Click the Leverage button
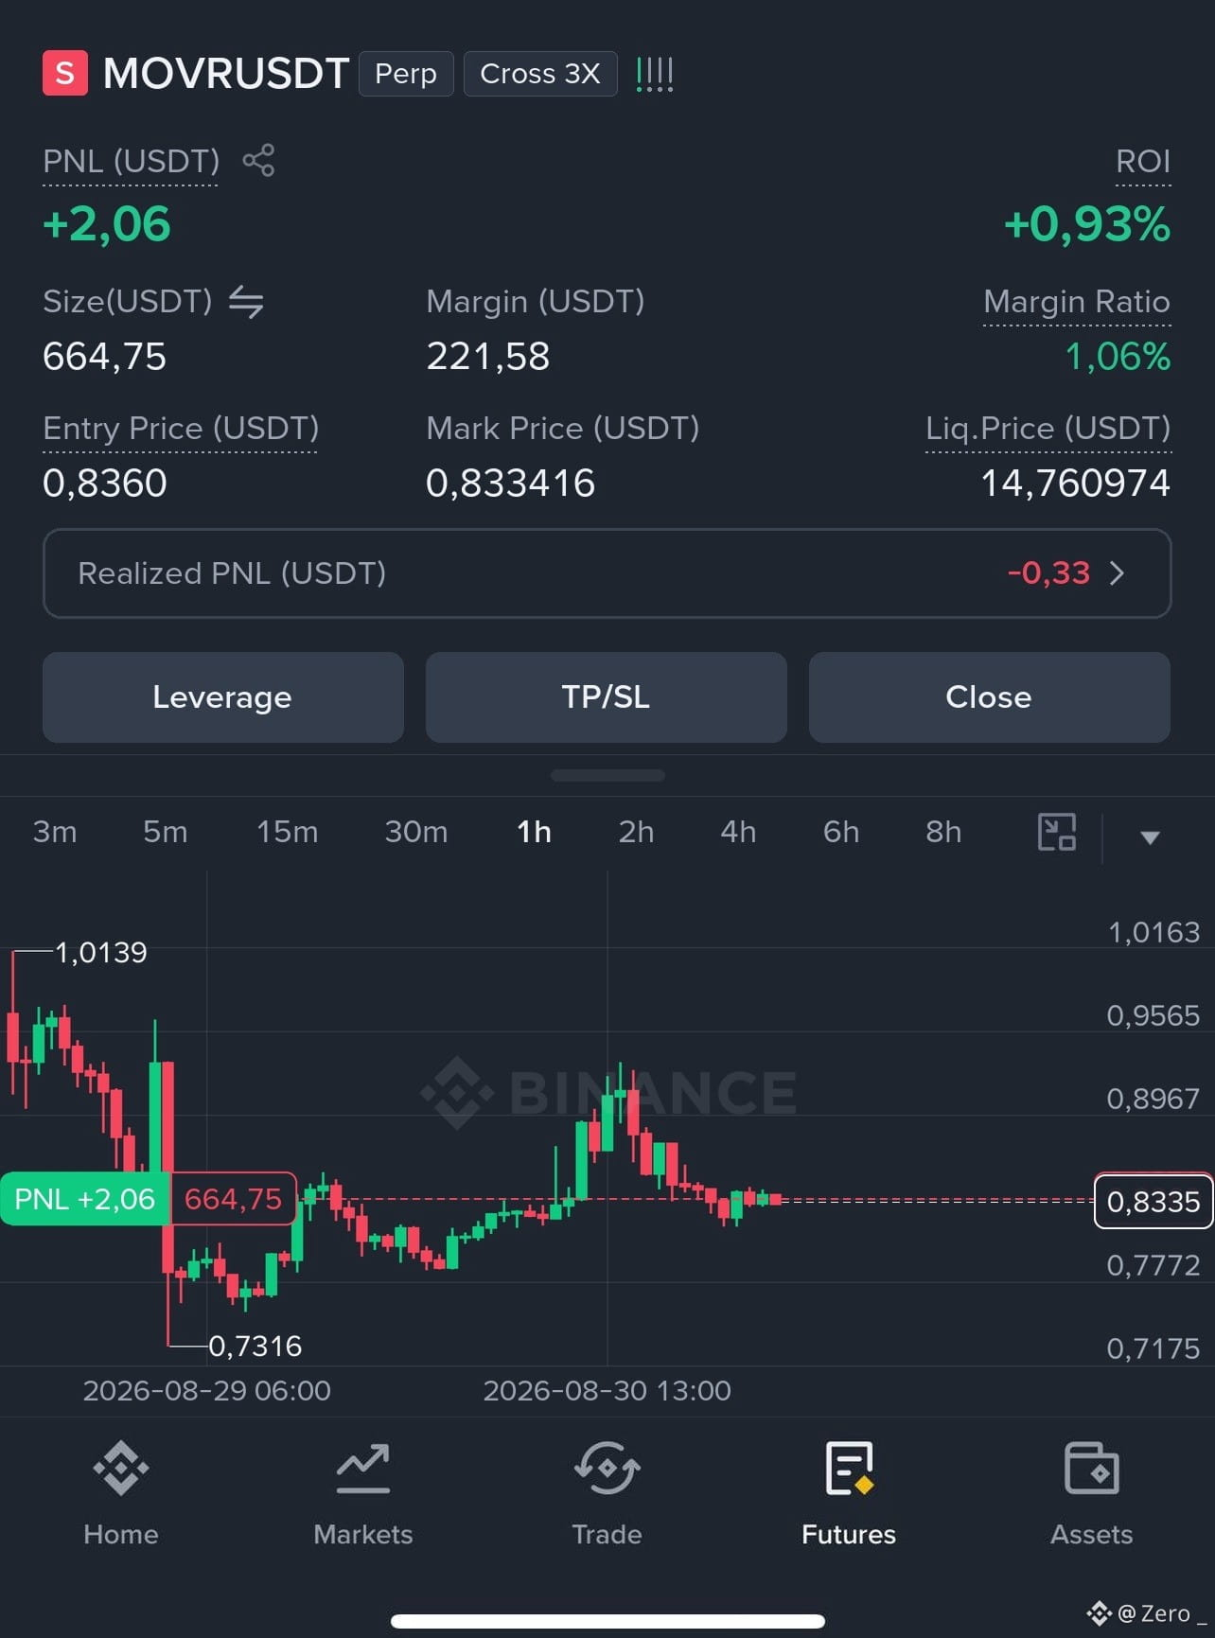 point(223,697)
